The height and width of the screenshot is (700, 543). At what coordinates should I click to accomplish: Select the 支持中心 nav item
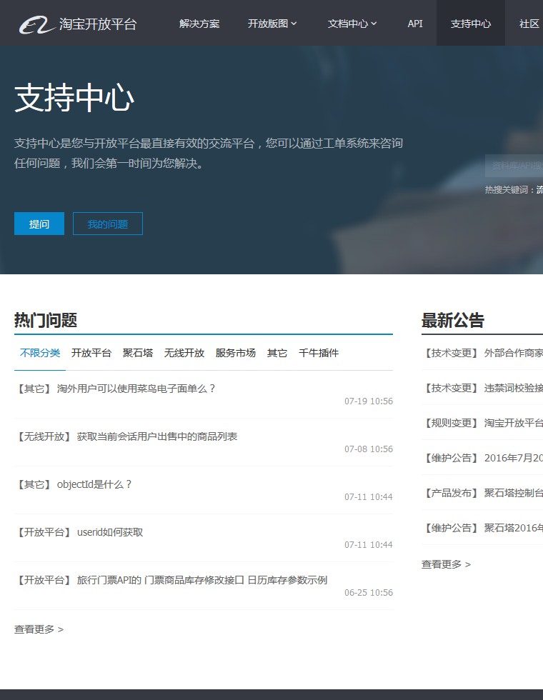[x=471, y=24]
